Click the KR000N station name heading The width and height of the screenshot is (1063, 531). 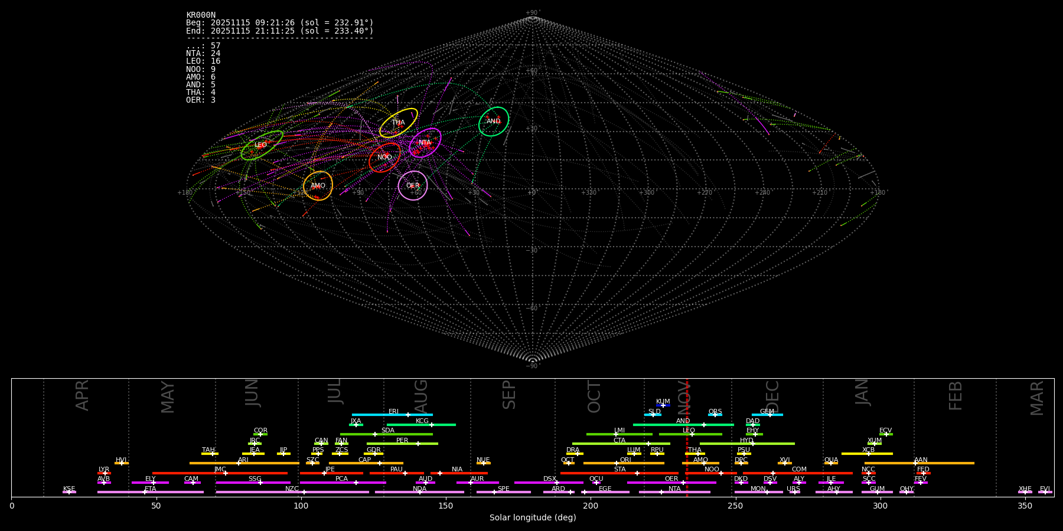click(x=201, y=15)
